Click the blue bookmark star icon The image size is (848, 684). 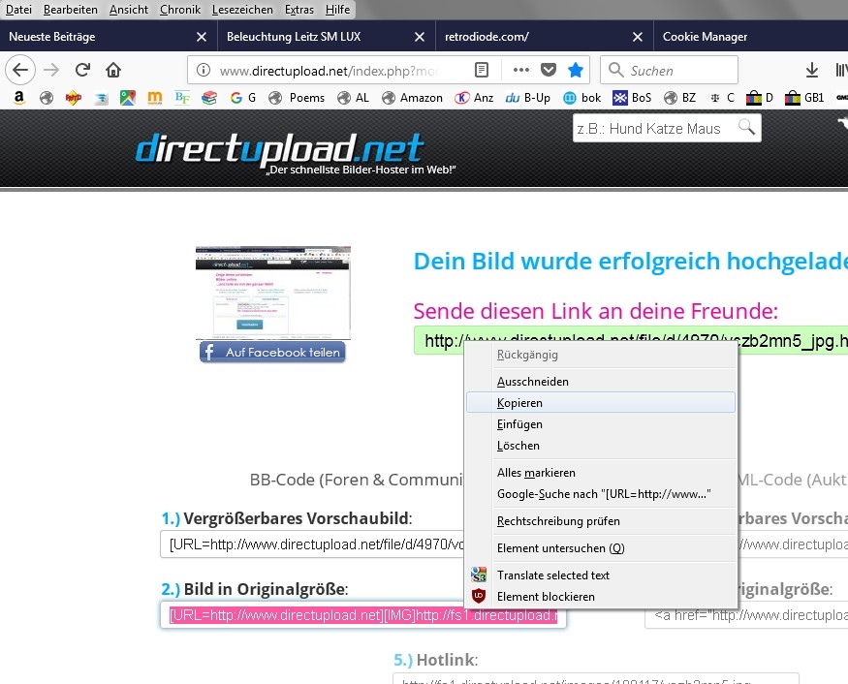coord(576,70)
